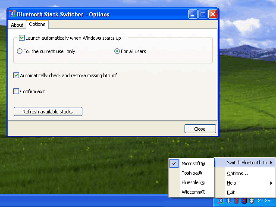276x207 pixels.
Task: Switch Bluetooth stack to Widcomm®
Action: (x=191, y=192)
